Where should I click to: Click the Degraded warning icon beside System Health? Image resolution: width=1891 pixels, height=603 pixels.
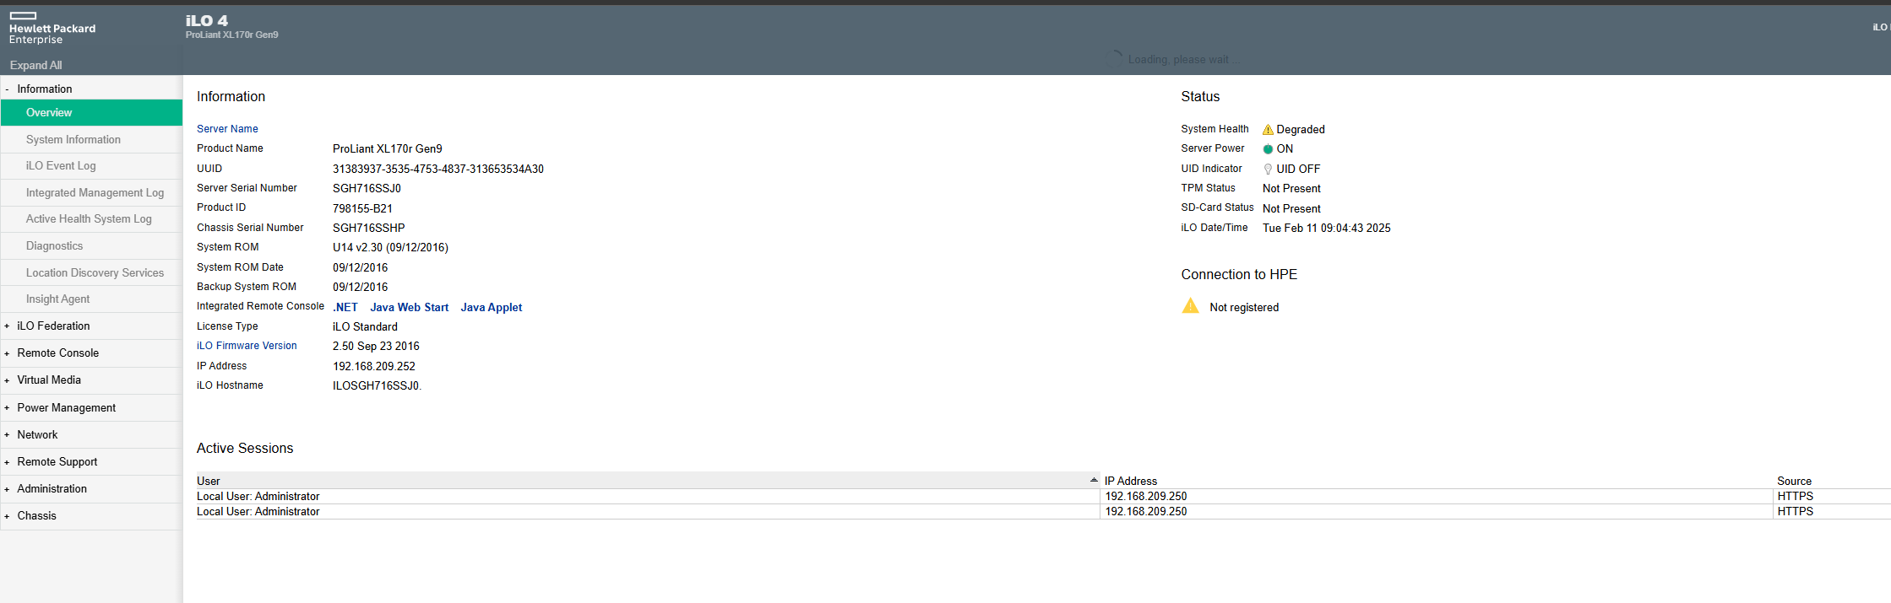(x=1268, y=130)
